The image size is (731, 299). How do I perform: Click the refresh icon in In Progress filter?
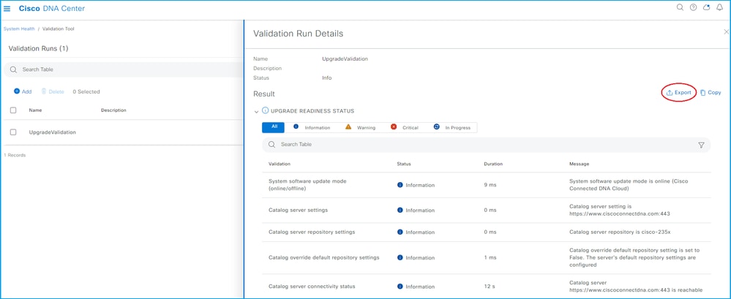click(x=437, y=126)
